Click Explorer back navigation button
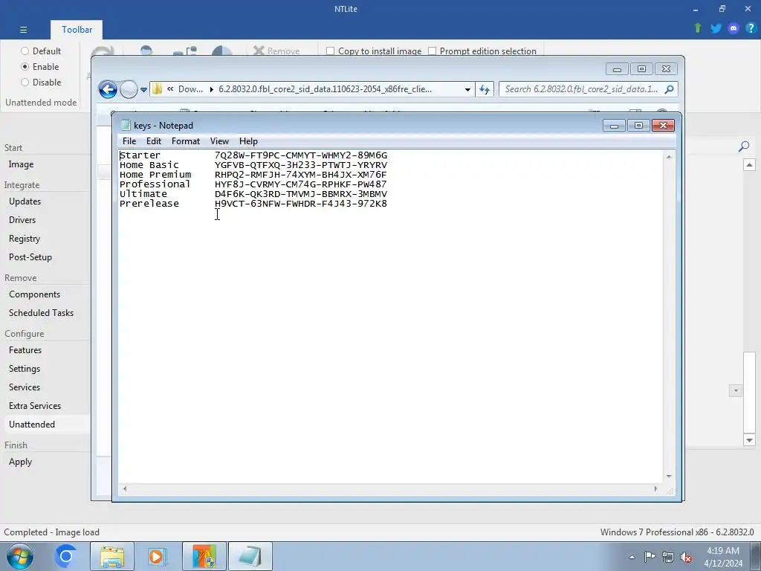 pyautogui.click(x=108, y=89)
